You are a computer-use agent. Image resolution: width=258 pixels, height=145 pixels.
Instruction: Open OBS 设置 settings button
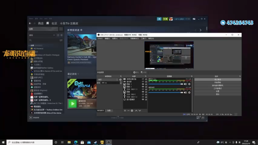coord(218,92)
